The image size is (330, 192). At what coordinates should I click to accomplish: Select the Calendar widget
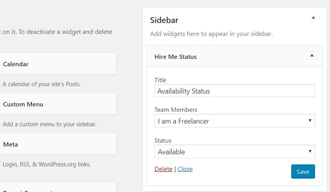(58, 63)
